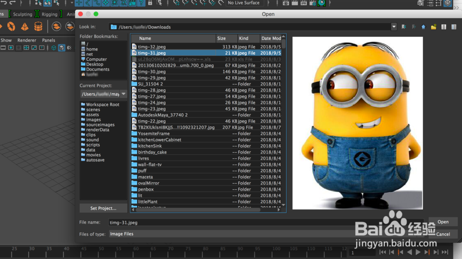
Task: Sort files by Name column header
Action: 173,38
